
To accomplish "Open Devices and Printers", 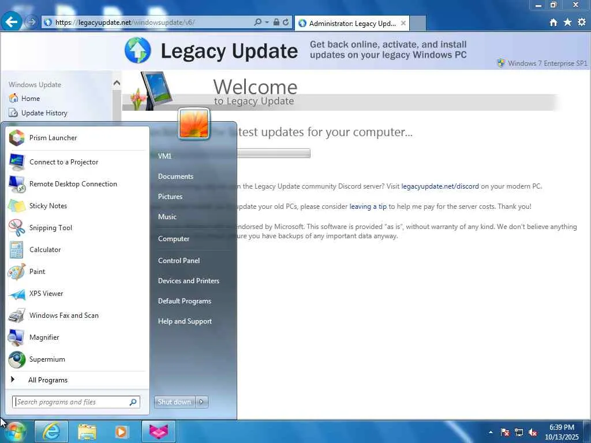I will (x=189, y=281).
